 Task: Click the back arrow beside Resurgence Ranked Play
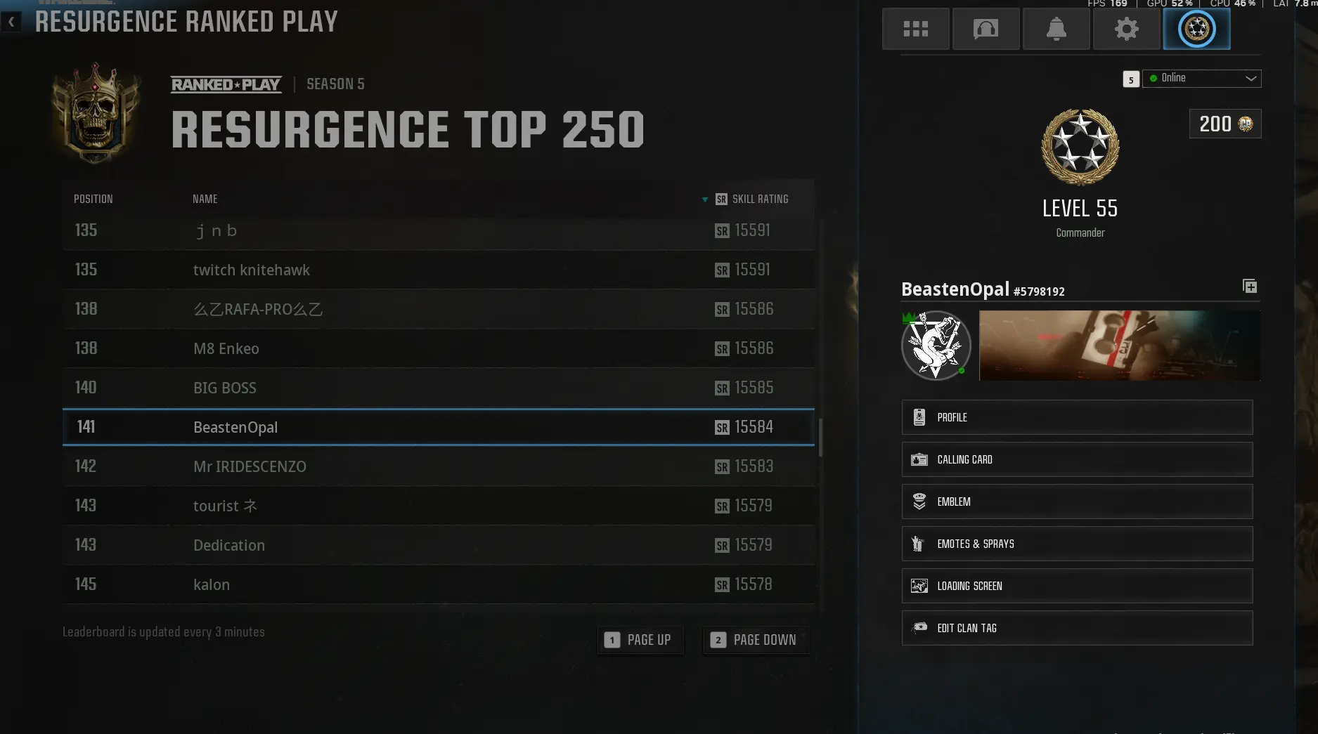point(11,22)
